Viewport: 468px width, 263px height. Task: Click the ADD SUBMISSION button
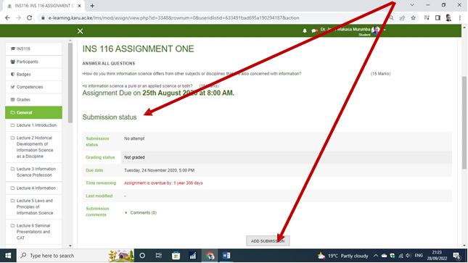(268, 241)
